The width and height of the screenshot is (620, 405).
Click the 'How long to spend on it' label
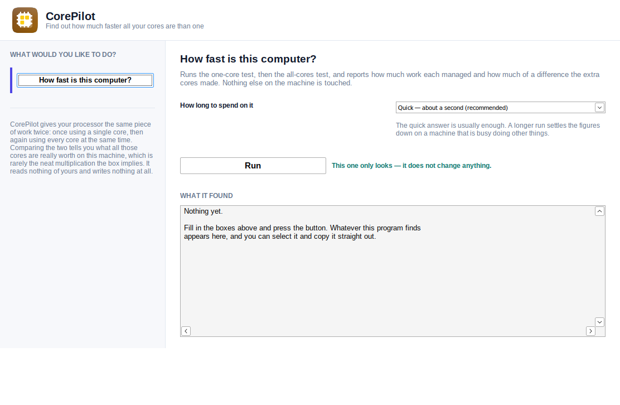coord(217,105)
